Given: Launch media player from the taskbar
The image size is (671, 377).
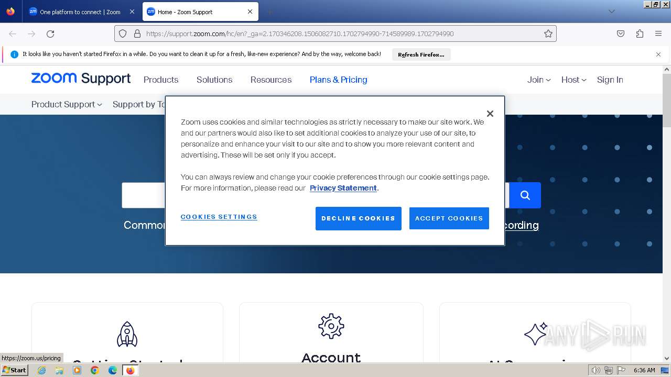Looking at the screenshot, I should (77, 370).
